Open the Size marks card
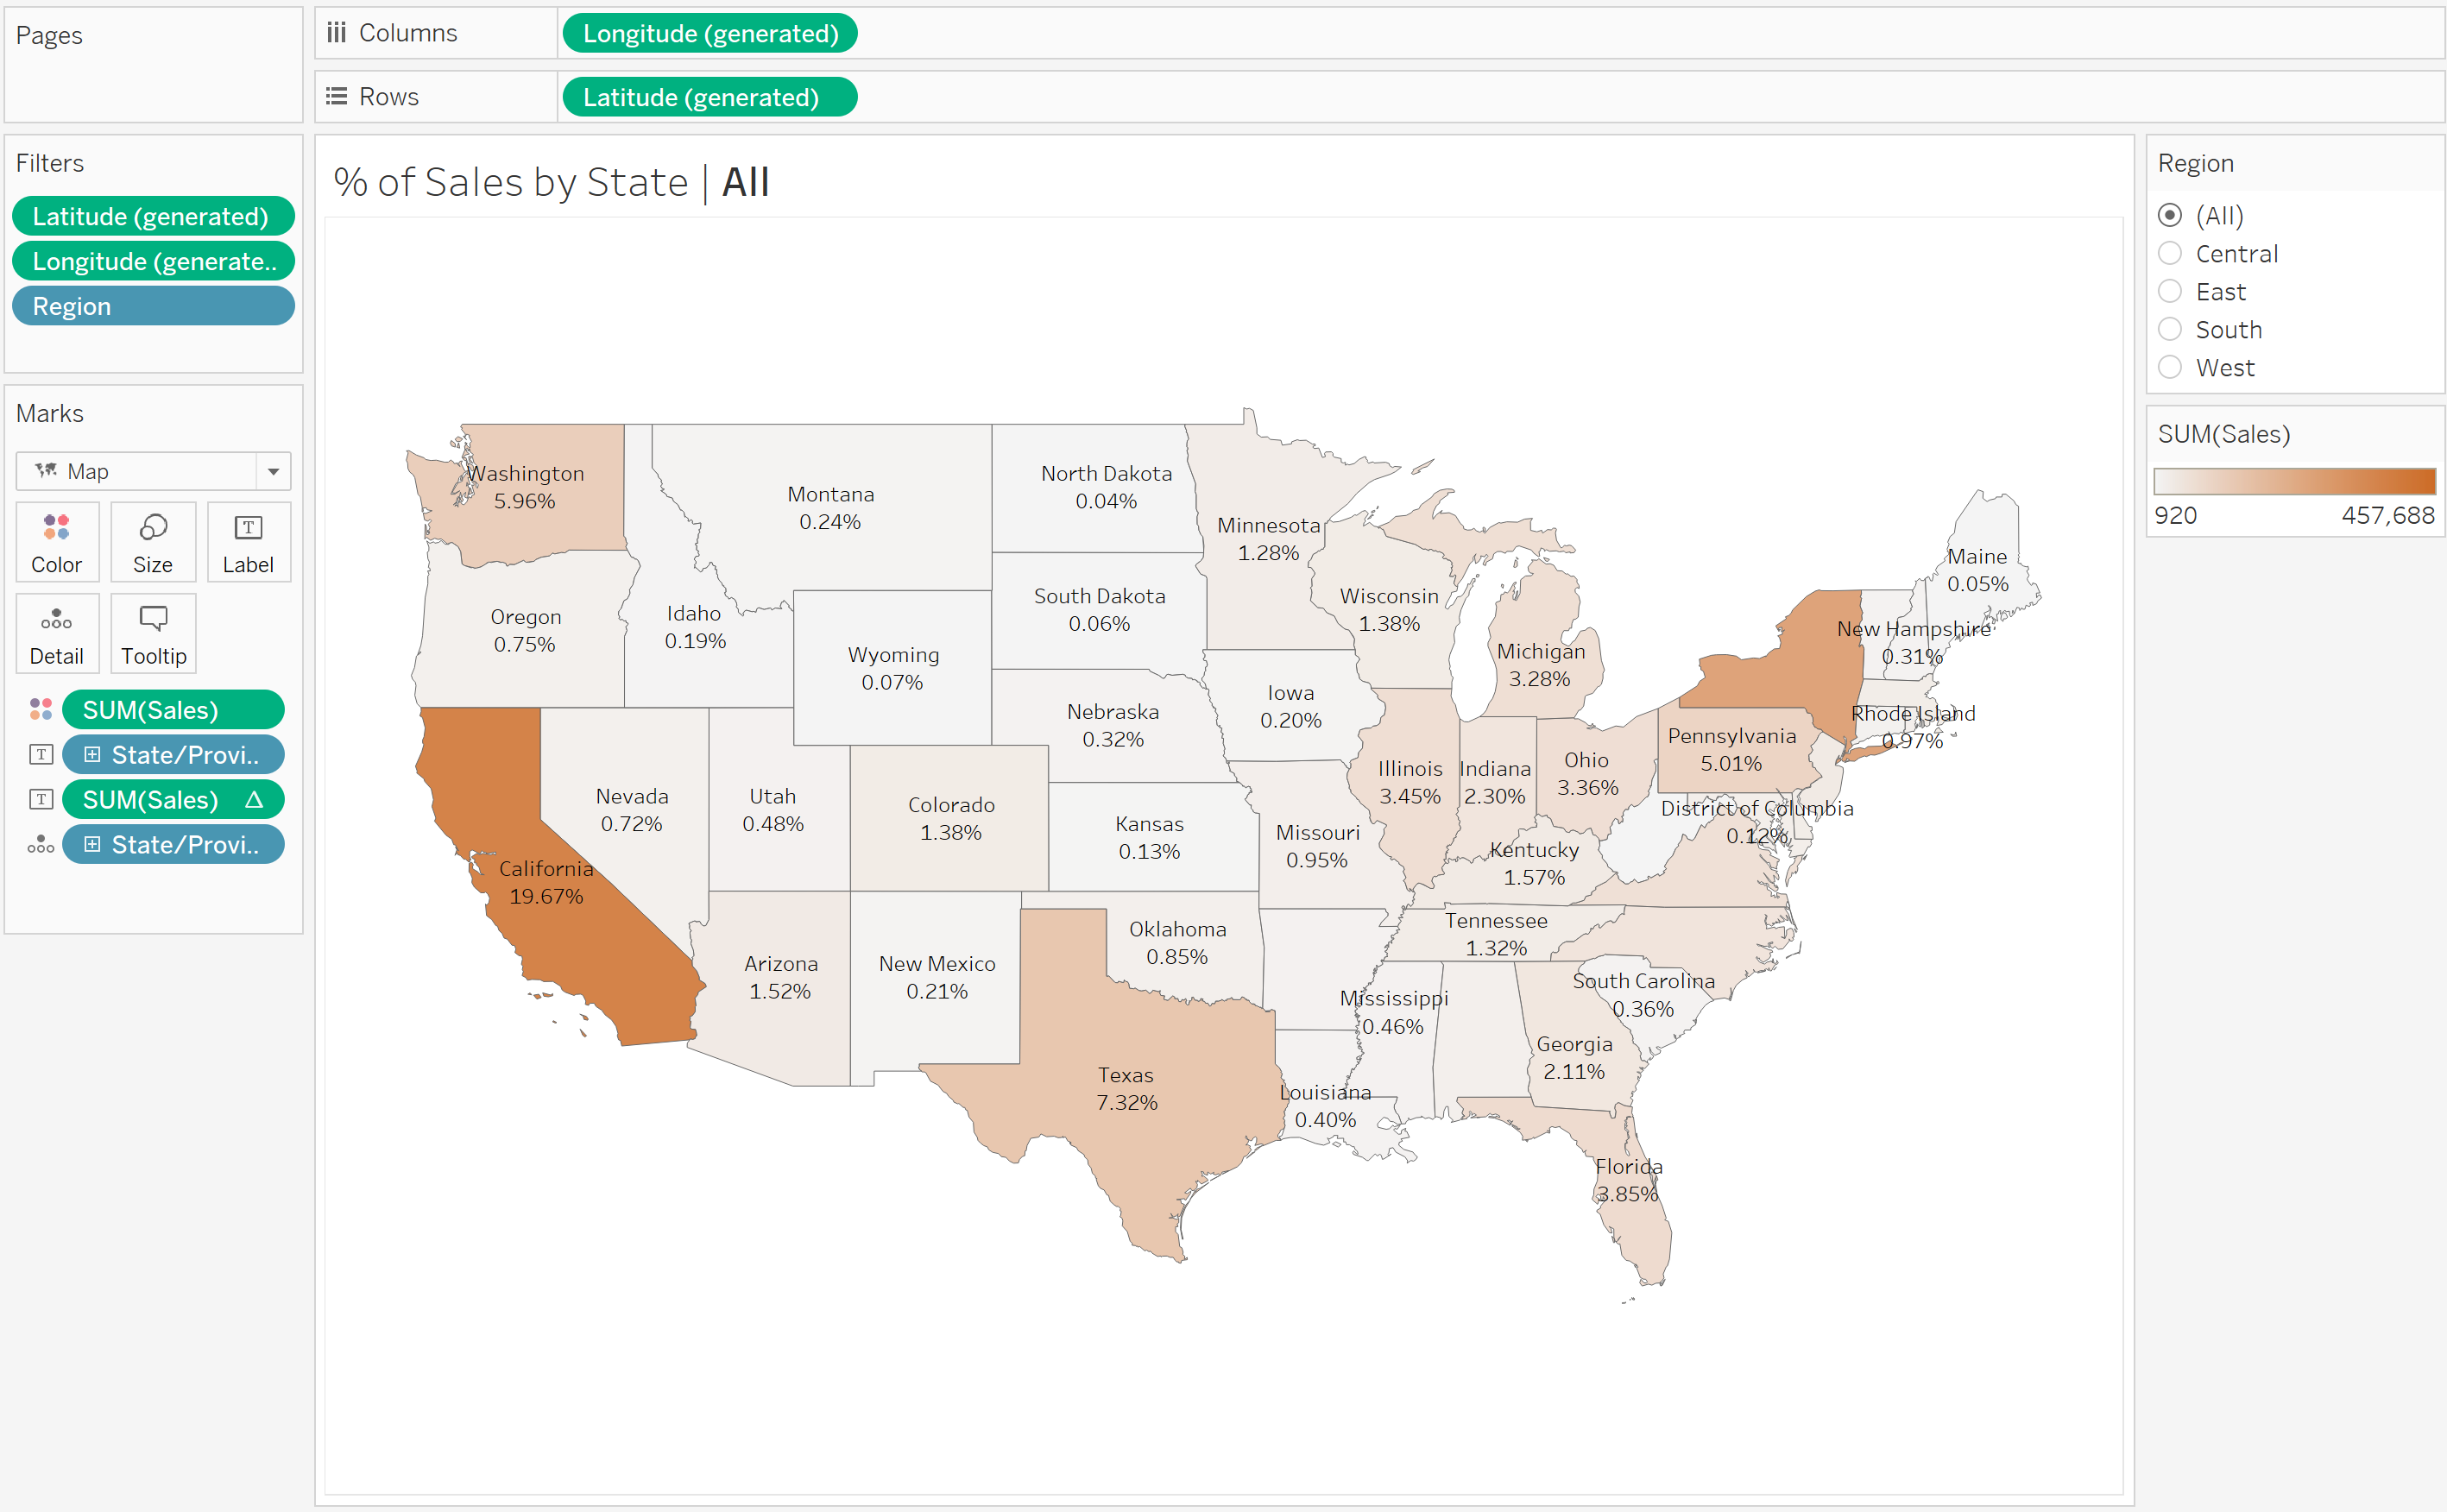 [153, 542]
